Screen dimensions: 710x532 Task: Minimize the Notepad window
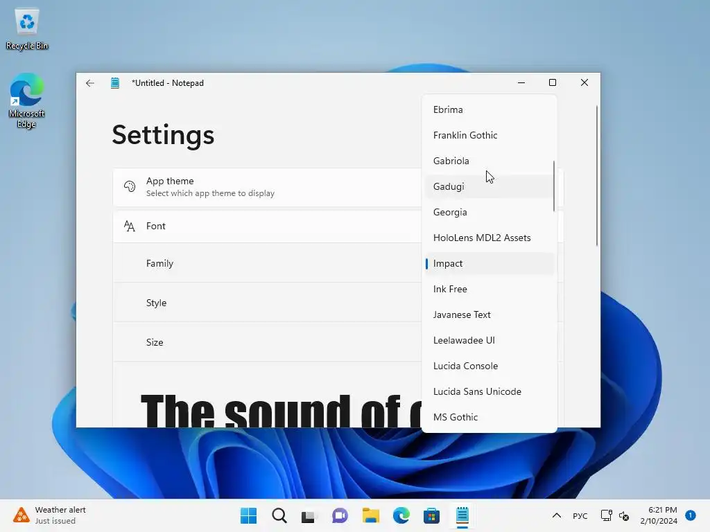click(x=521, y=83)
